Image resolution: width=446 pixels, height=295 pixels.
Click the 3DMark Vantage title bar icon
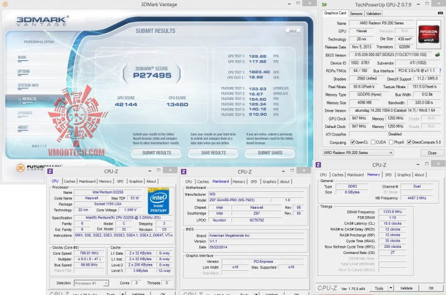(5, 4)
